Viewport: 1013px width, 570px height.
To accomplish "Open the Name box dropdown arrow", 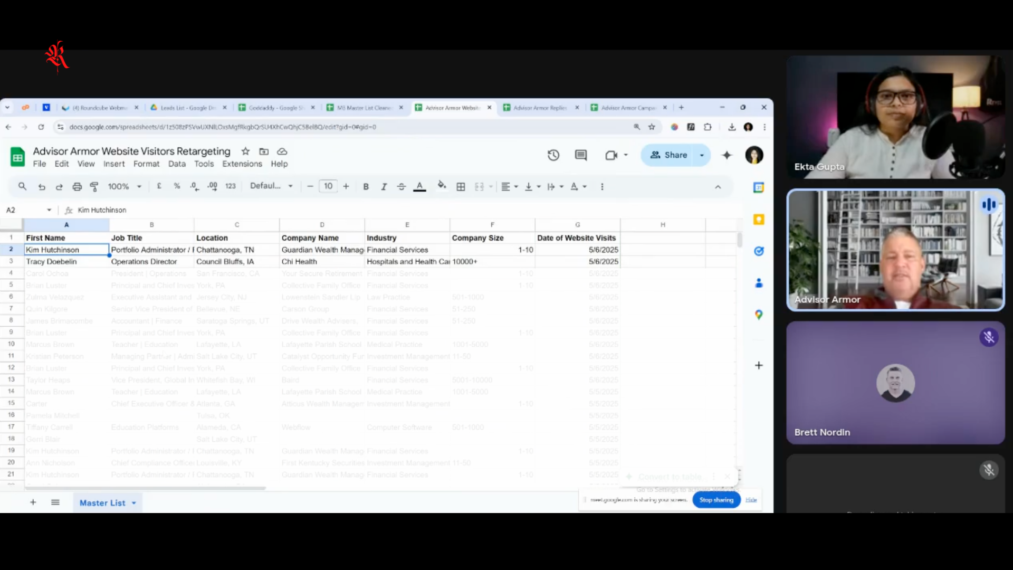I will (49, 210).
